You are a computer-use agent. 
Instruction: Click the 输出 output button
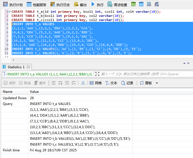pyautogui.click(x=80, y=5)
